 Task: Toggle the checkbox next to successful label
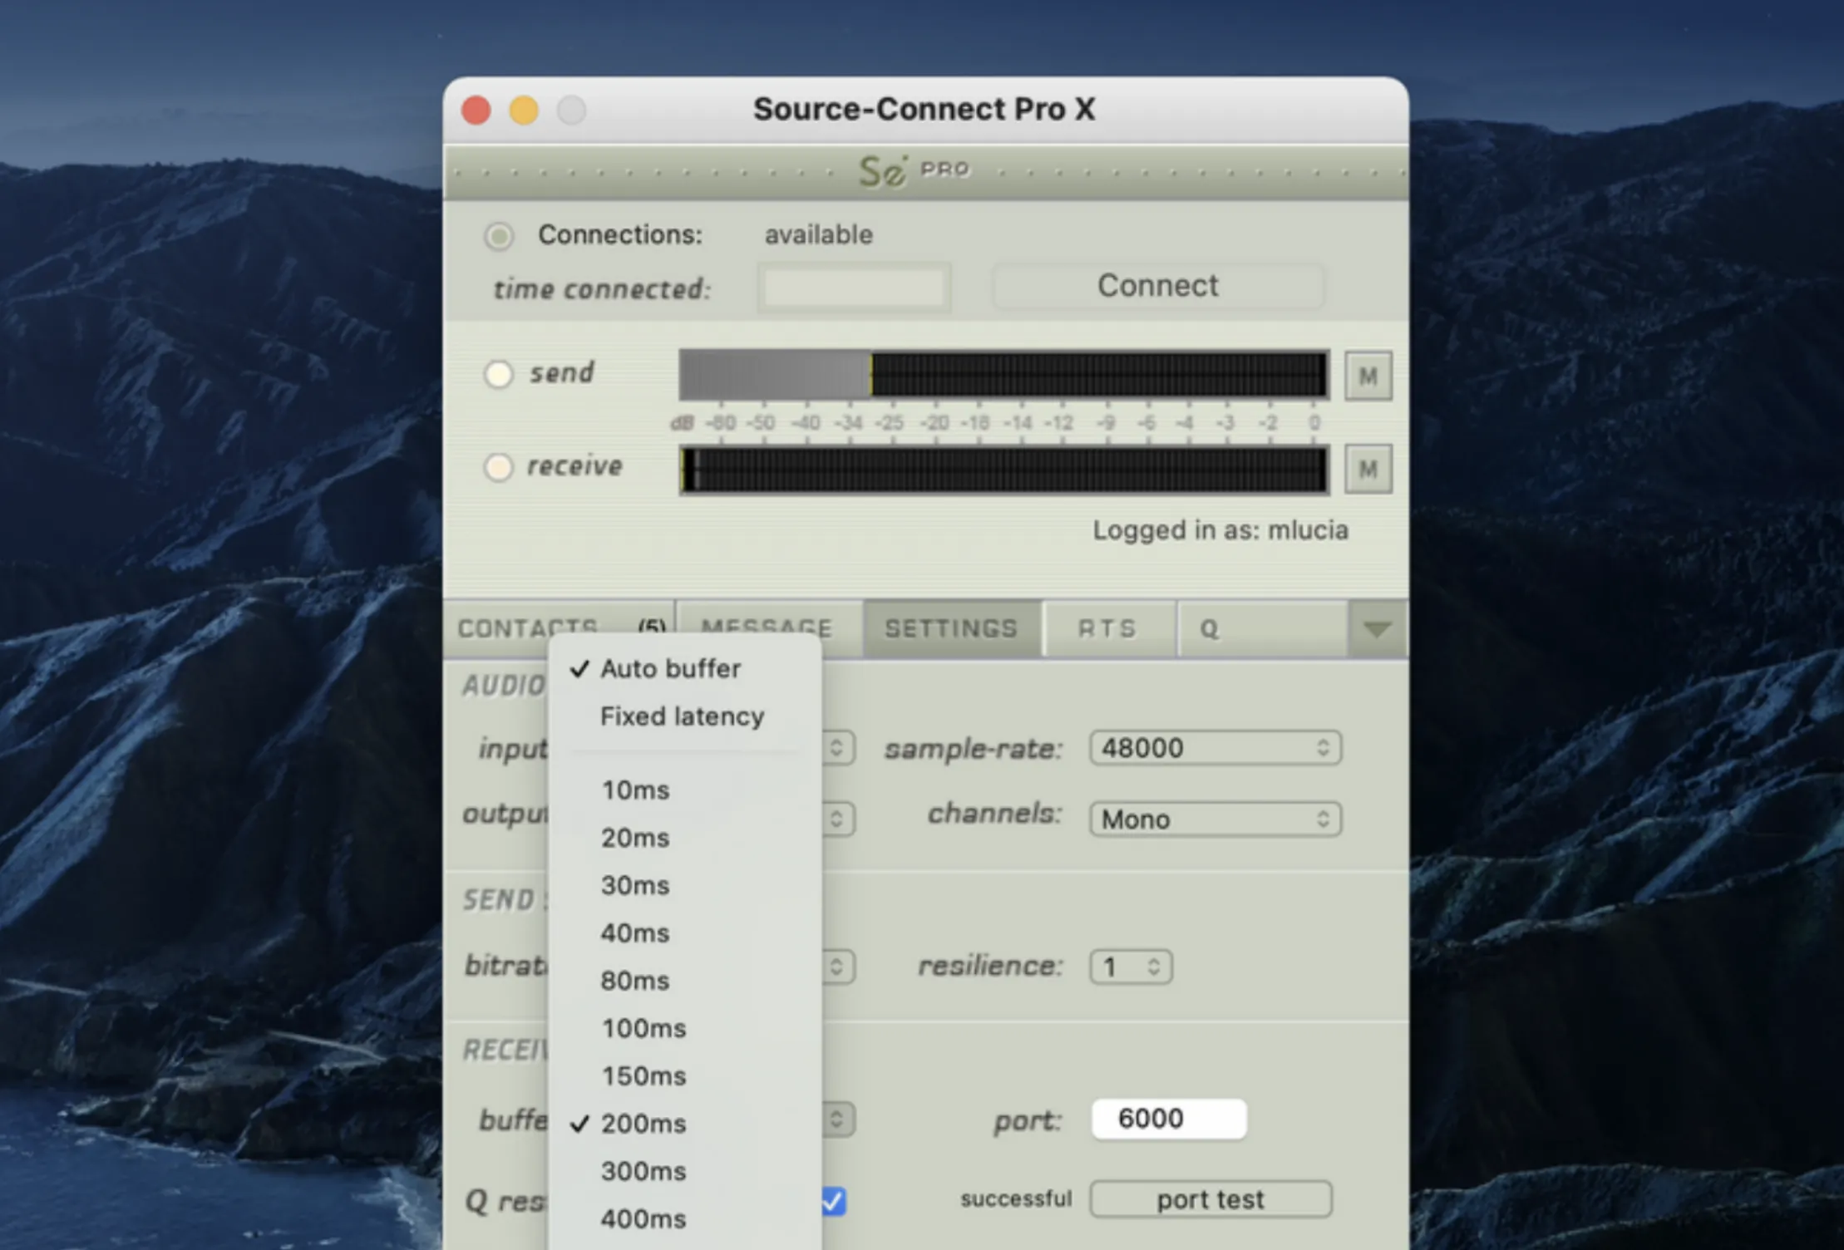click(833, 1201)
